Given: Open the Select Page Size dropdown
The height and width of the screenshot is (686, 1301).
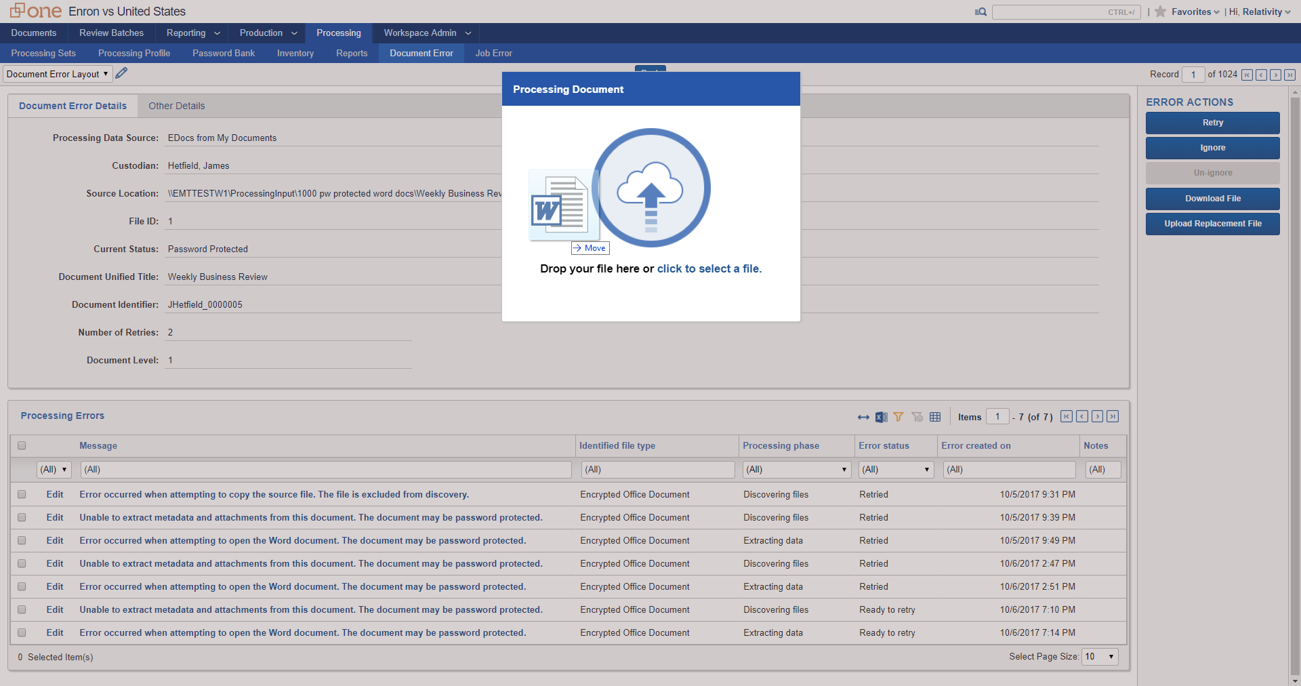Looking at the screenshot, I should [x=1100, y=656].
